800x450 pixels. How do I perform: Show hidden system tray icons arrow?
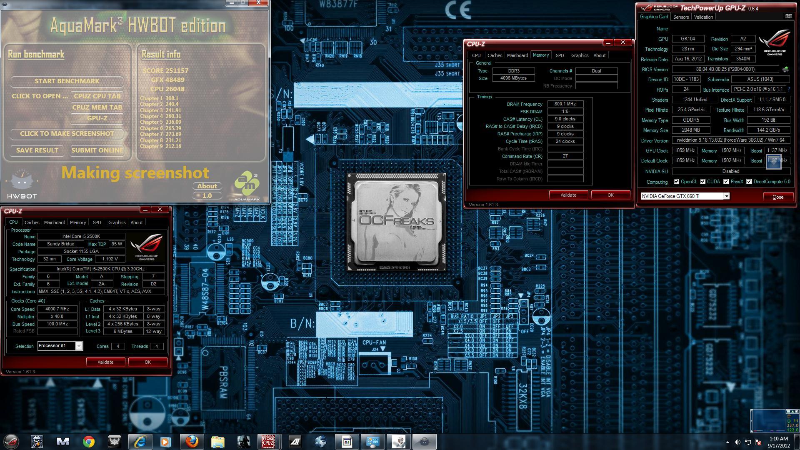727,442
